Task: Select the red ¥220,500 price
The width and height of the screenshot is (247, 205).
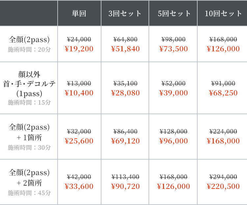Action: tap(223, 187)
